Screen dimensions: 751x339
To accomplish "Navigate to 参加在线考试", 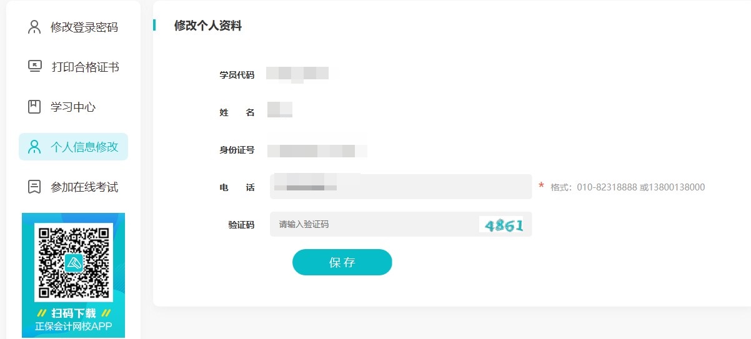I will [x=84, y=187].
